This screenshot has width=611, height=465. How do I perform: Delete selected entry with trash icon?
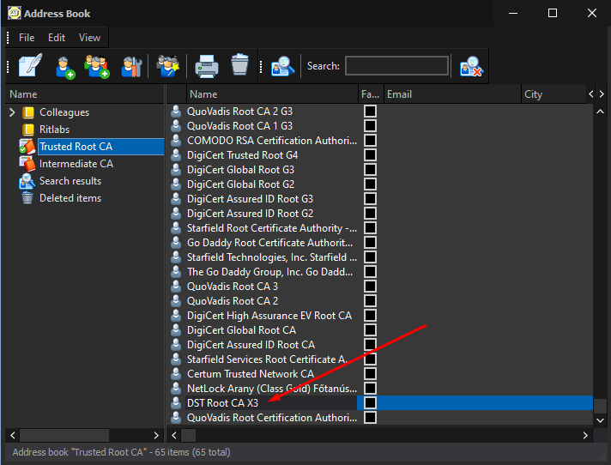pos(239,64)
